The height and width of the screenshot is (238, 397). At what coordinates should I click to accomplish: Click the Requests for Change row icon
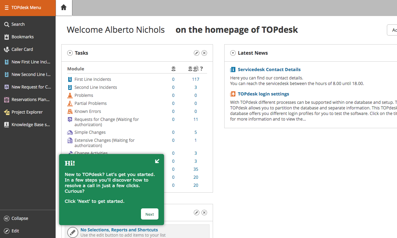click(70, 120)
